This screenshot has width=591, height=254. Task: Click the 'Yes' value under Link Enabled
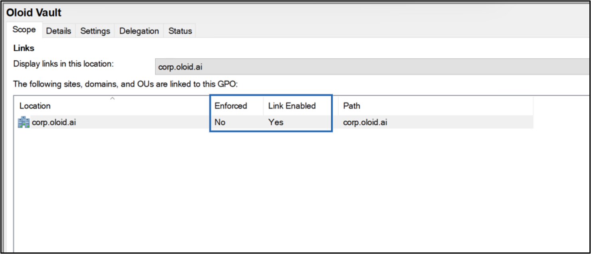point(276,123)
